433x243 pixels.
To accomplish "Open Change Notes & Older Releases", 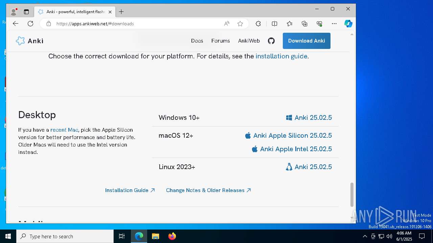I will pos(208,190).
